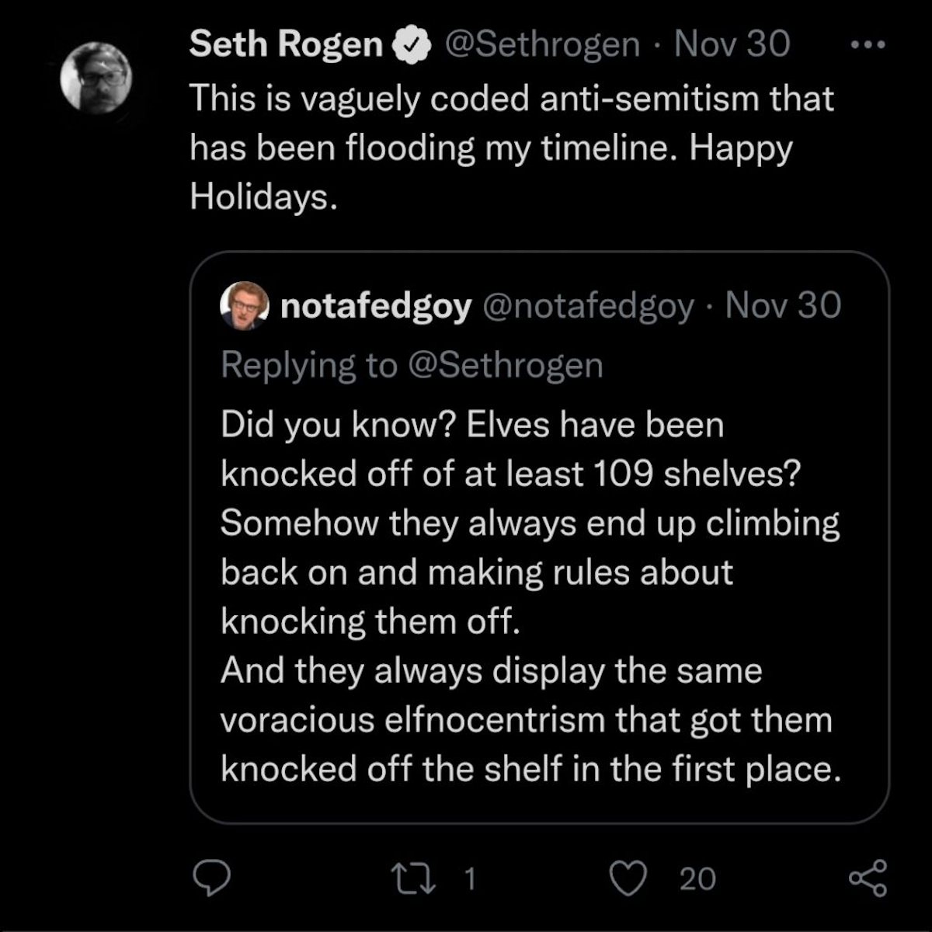View the retweet count of 1

(x=469, y=878)
